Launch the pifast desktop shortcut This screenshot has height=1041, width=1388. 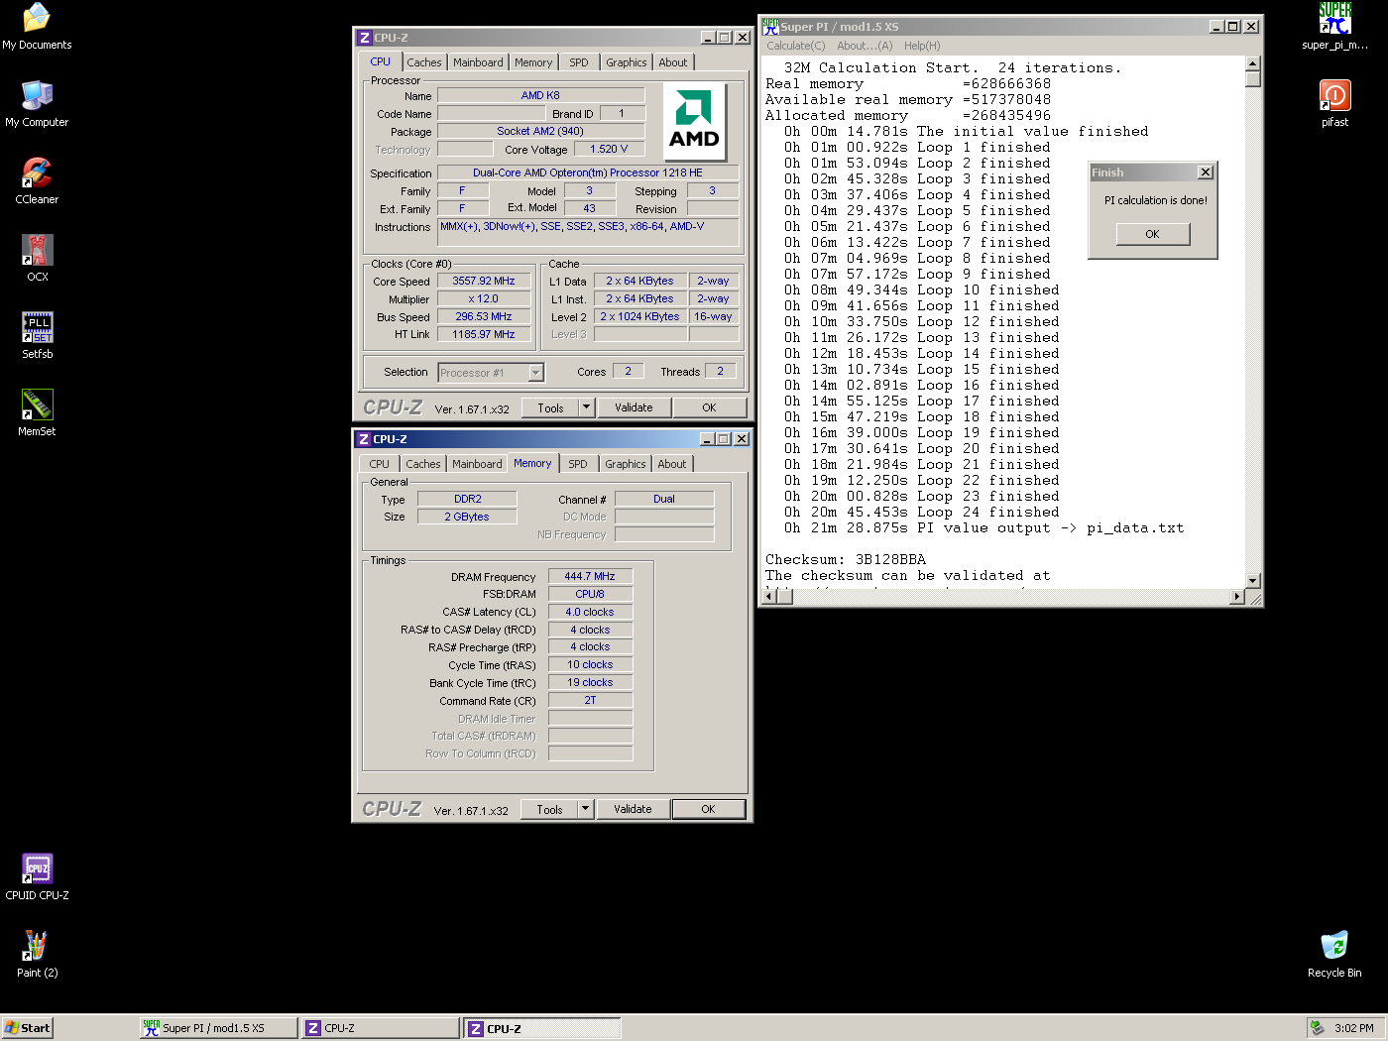point(1334,104)
